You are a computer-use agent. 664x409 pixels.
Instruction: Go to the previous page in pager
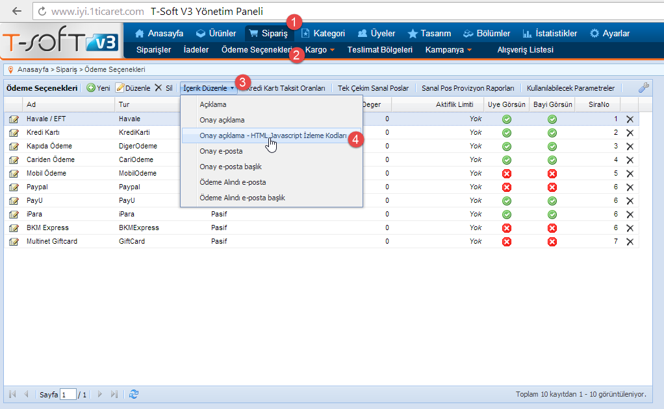coord(26,394)
